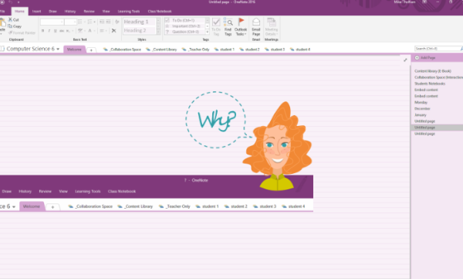Expand the Computer Science 6 notebook dropdown

point(58,49)
